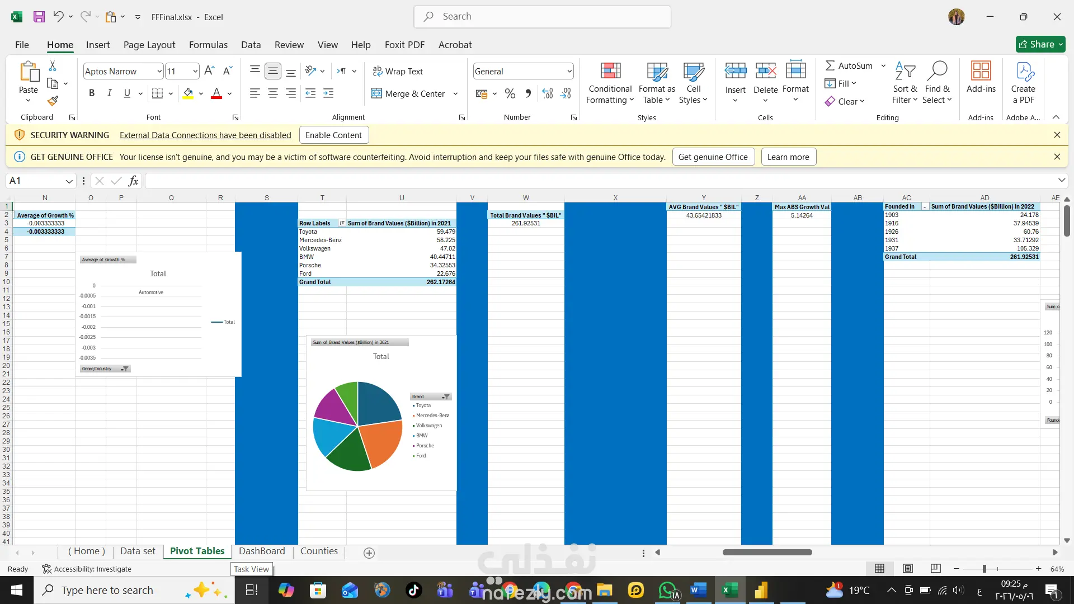Click the Copy icon in Clipboard
1074x604 pixels.
(x=53, y=84)
